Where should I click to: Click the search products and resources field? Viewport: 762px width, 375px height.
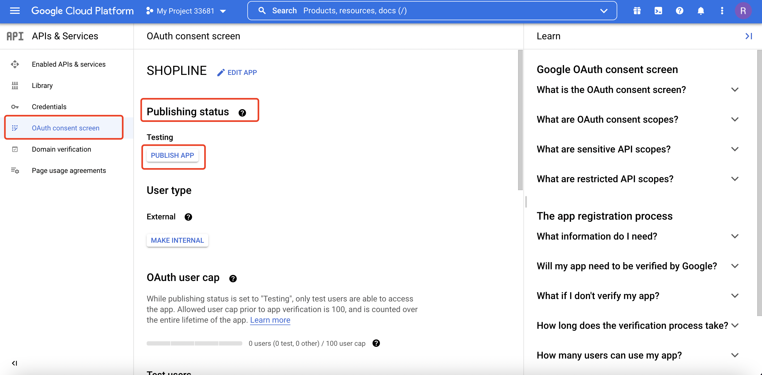point(429,11)
